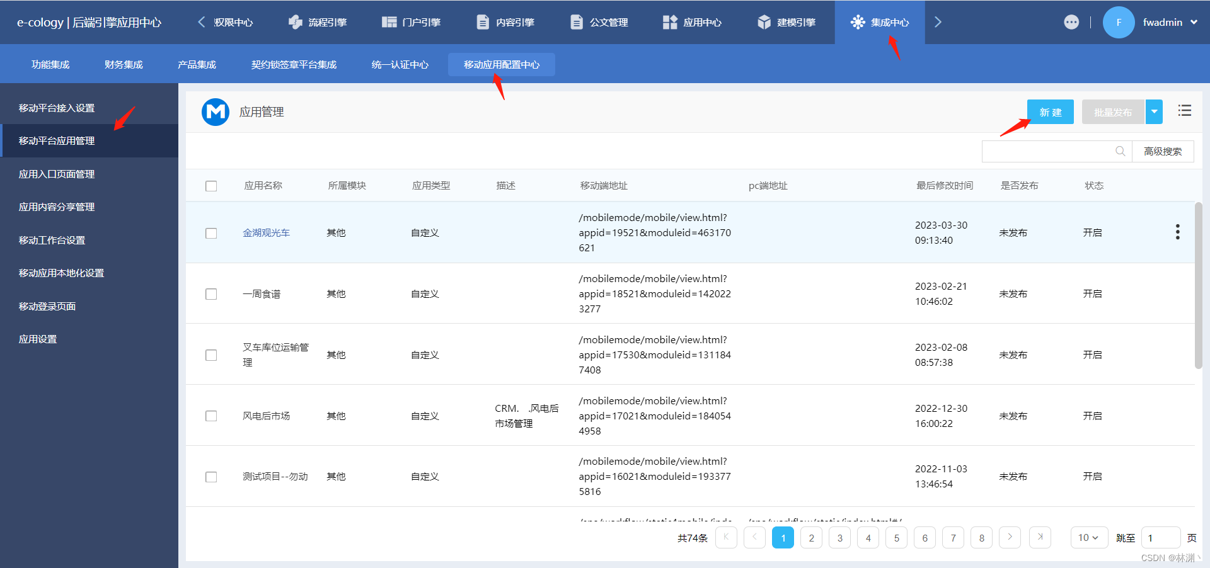Select the 移动应用配置中心 tab
The height and width of the screenshot is (568, 1210).
pyautogui.click(x=502, y=64)
